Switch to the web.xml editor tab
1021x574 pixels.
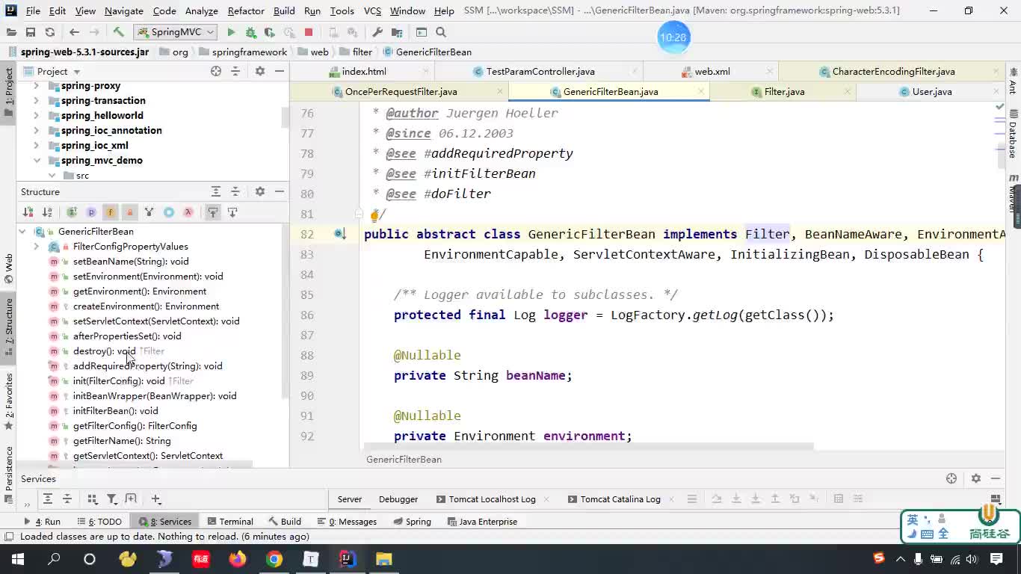click(x=712, y=72)
